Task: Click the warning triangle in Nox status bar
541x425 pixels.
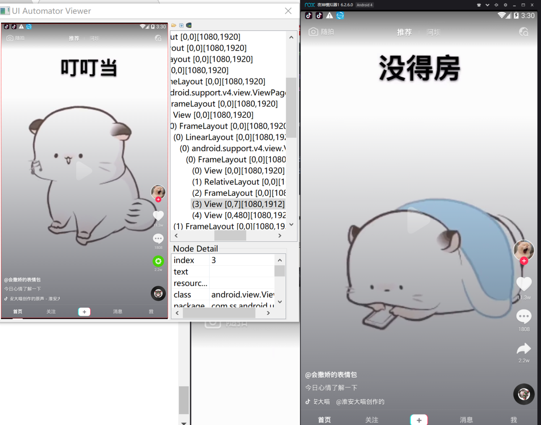Action: (329, 15)
